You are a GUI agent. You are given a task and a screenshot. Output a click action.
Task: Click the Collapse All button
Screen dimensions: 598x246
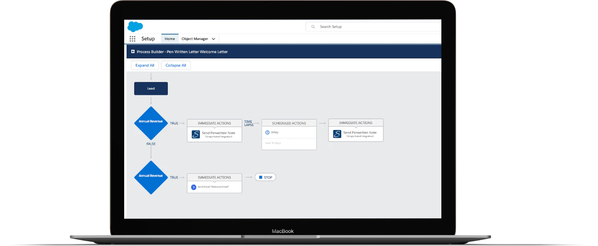click(176, 65)
